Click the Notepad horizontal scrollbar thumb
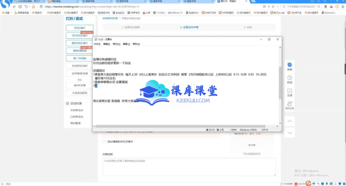 point(180,126)
